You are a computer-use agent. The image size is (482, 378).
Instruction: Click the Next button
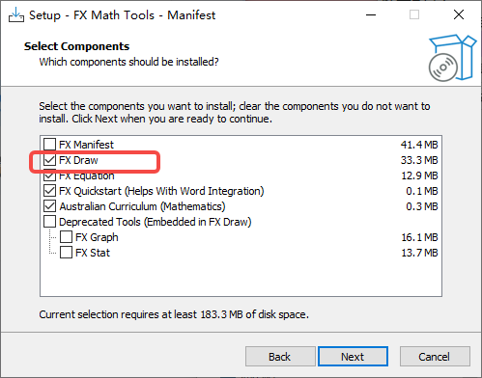[353, 357]
